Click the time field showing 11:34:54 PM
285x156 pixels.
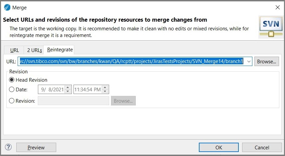click(x=88, y=89)
